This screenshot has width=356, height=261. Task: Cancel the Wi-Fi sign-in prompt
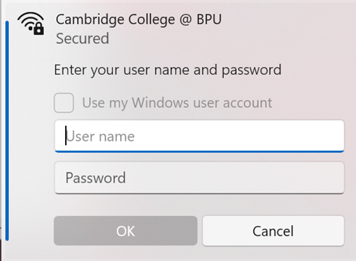click(273, 231)
